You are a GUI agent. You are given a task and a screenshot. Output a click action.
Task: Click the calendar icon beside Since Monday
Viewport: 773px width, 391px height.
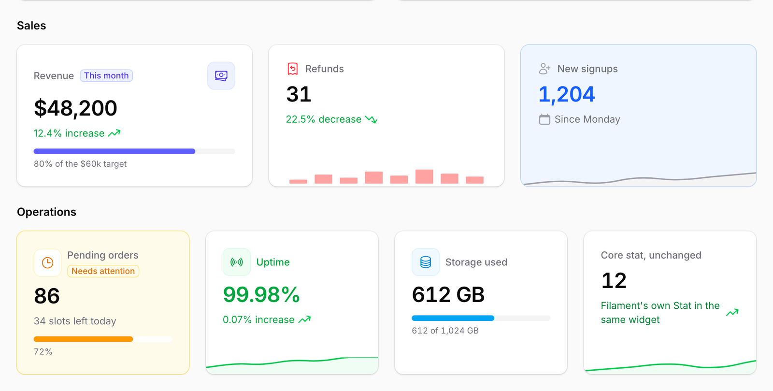(544, 119)
